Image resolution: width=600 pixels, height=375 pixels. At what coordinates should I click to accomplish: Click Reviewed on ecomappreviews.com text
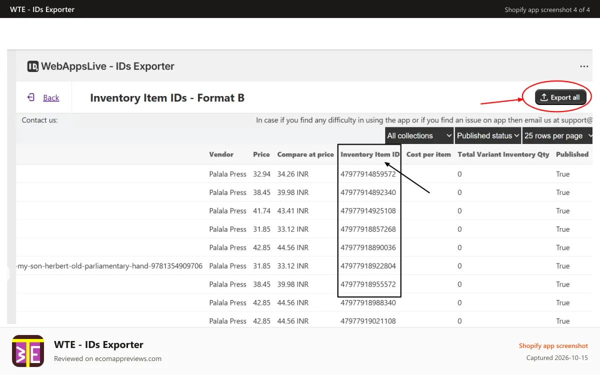pos(107,358)
